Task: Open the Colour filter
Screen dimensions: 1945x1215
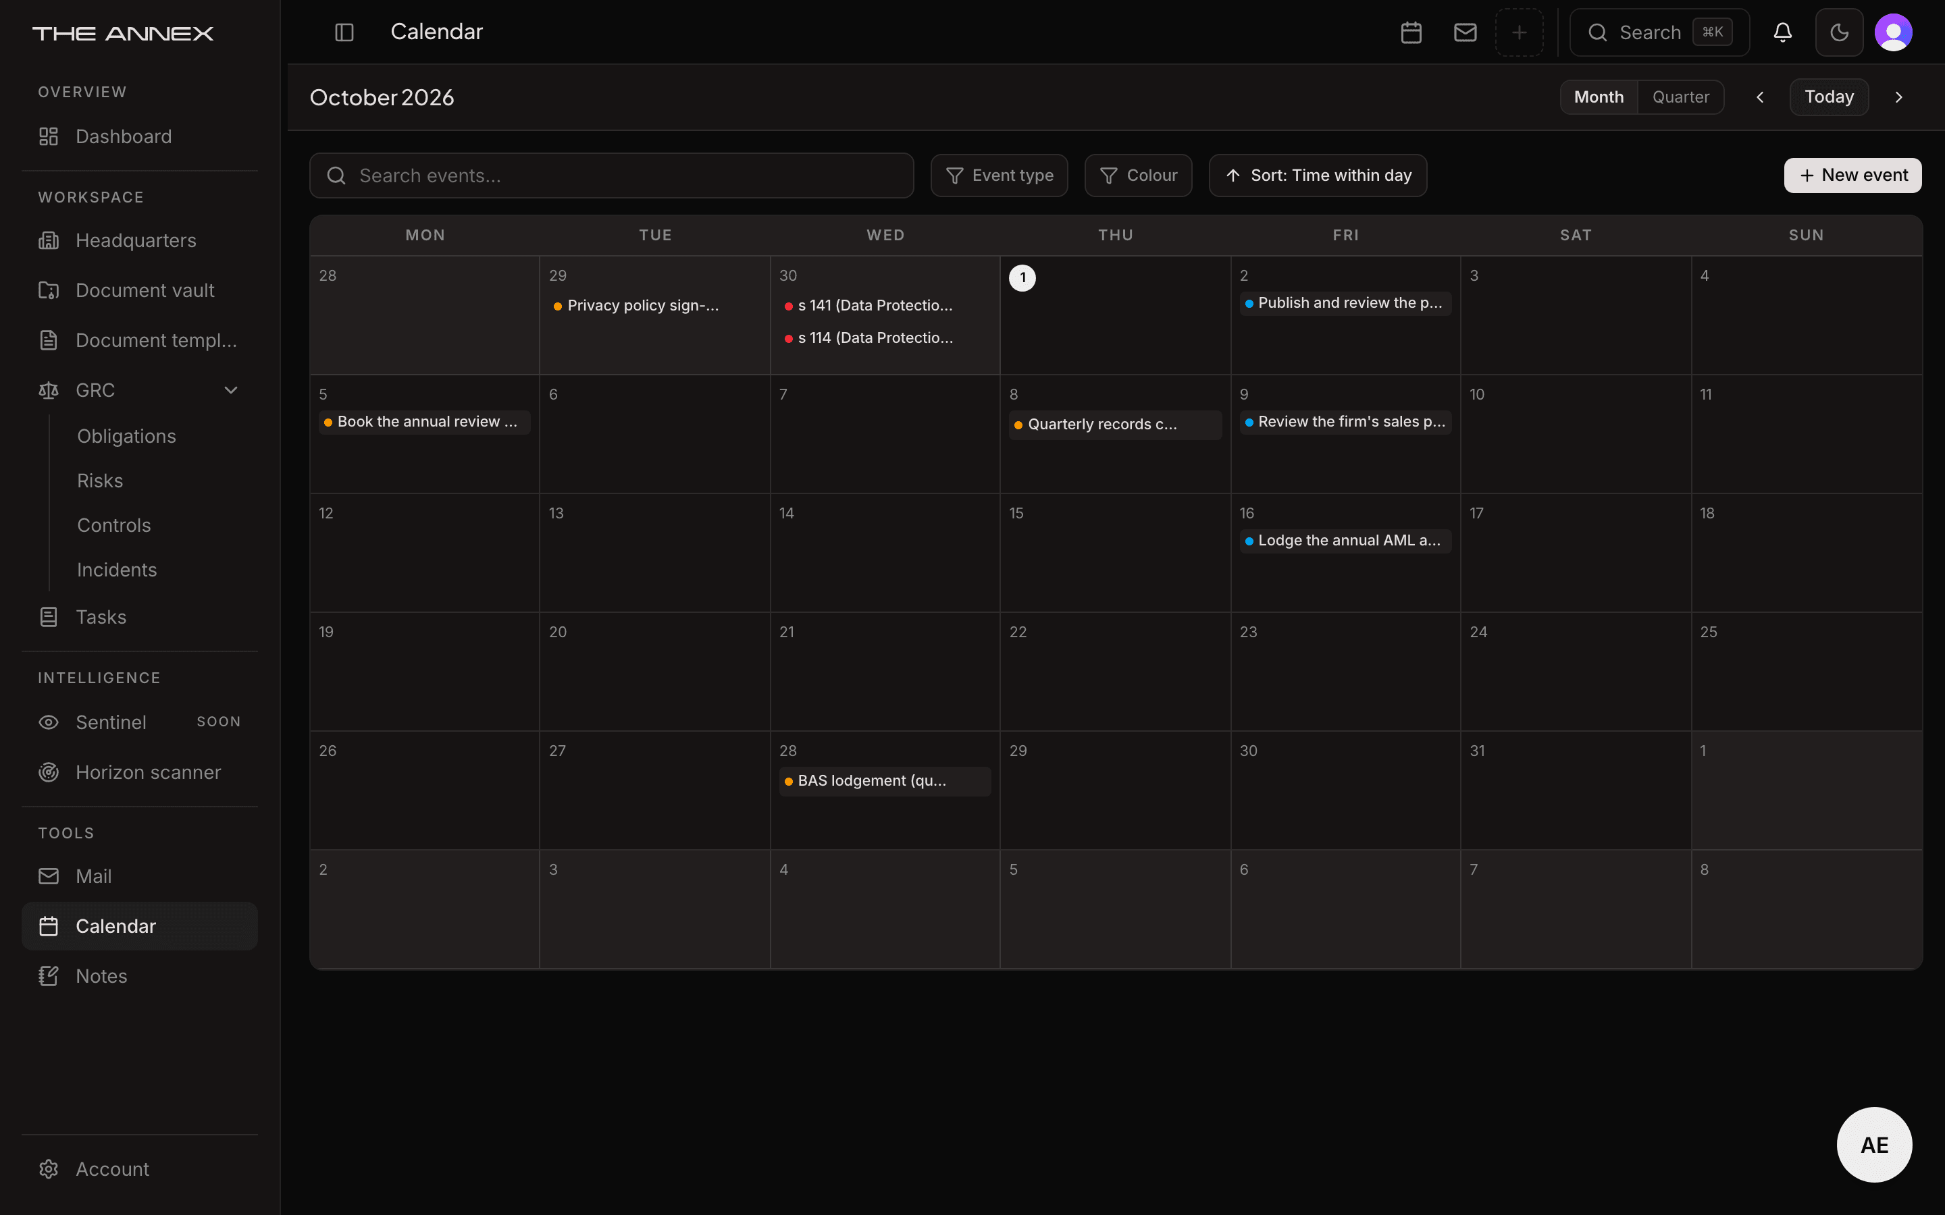Action: click(1138, 175)
